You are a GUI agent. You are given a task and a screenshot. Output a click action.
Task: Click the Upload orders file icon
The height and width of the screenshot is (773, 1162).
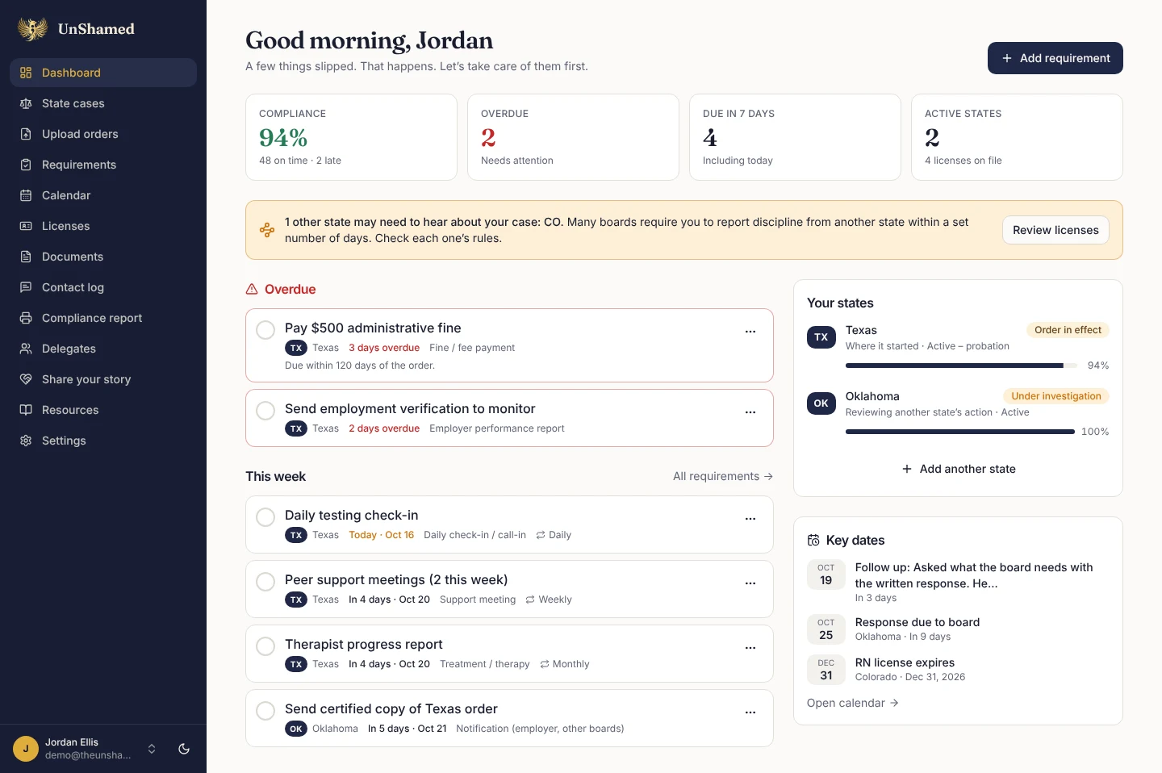point(26,134)
